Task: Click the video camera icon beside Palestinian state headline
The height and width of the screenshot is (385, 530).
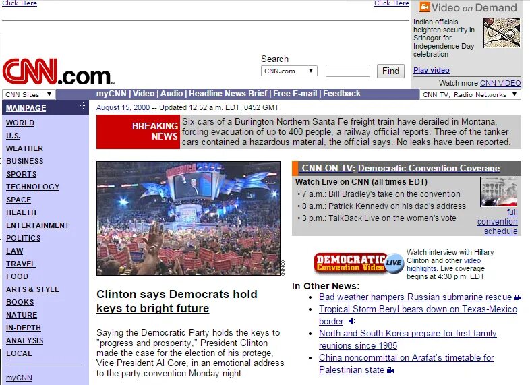Action: click(x=390, y=370)
